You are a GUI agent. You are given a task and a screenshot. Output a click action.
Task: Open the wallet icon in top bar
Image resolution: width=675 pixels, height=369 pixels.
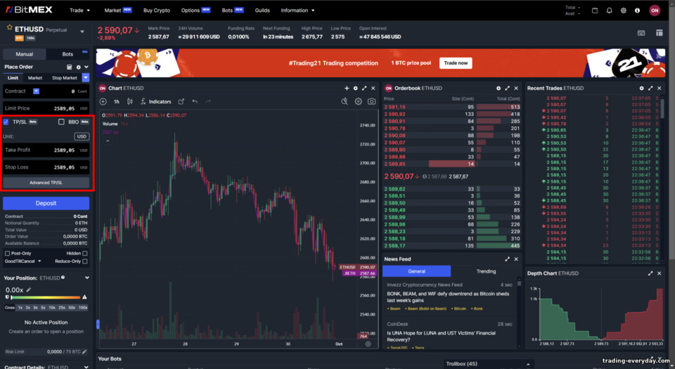(x=595, y=11)
